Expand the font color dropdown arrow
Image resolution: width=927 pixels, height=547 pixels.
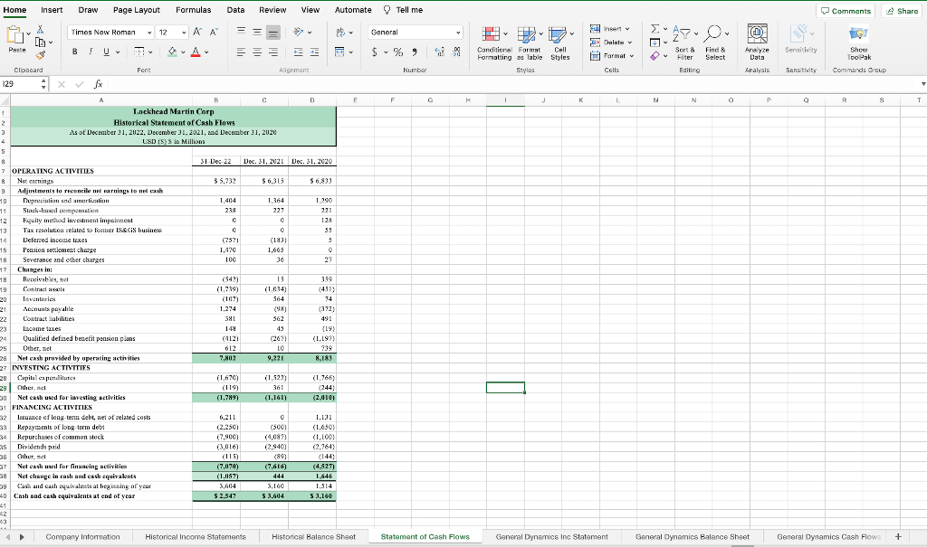point(206,52)
